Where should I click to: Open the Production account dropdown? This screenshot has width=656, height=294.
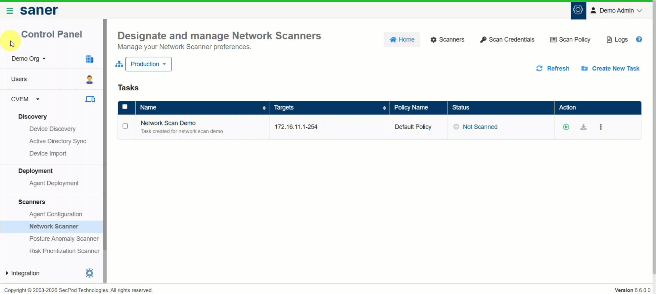click(148, 64)
